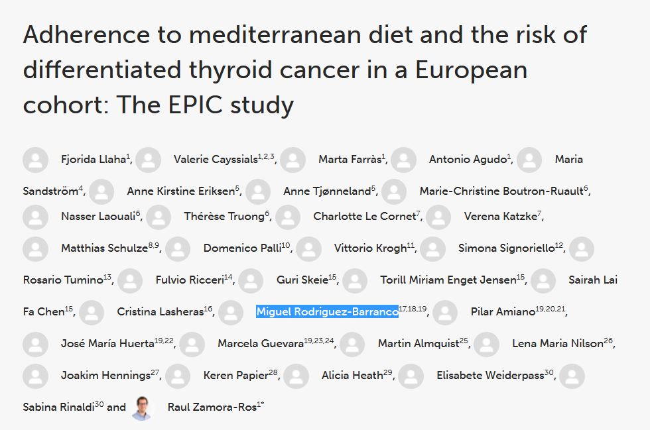The width and height of the screenshot is (650, 430).
Task: Click avatar icon beside Valerie Cayssials
Action: point(148,160)
